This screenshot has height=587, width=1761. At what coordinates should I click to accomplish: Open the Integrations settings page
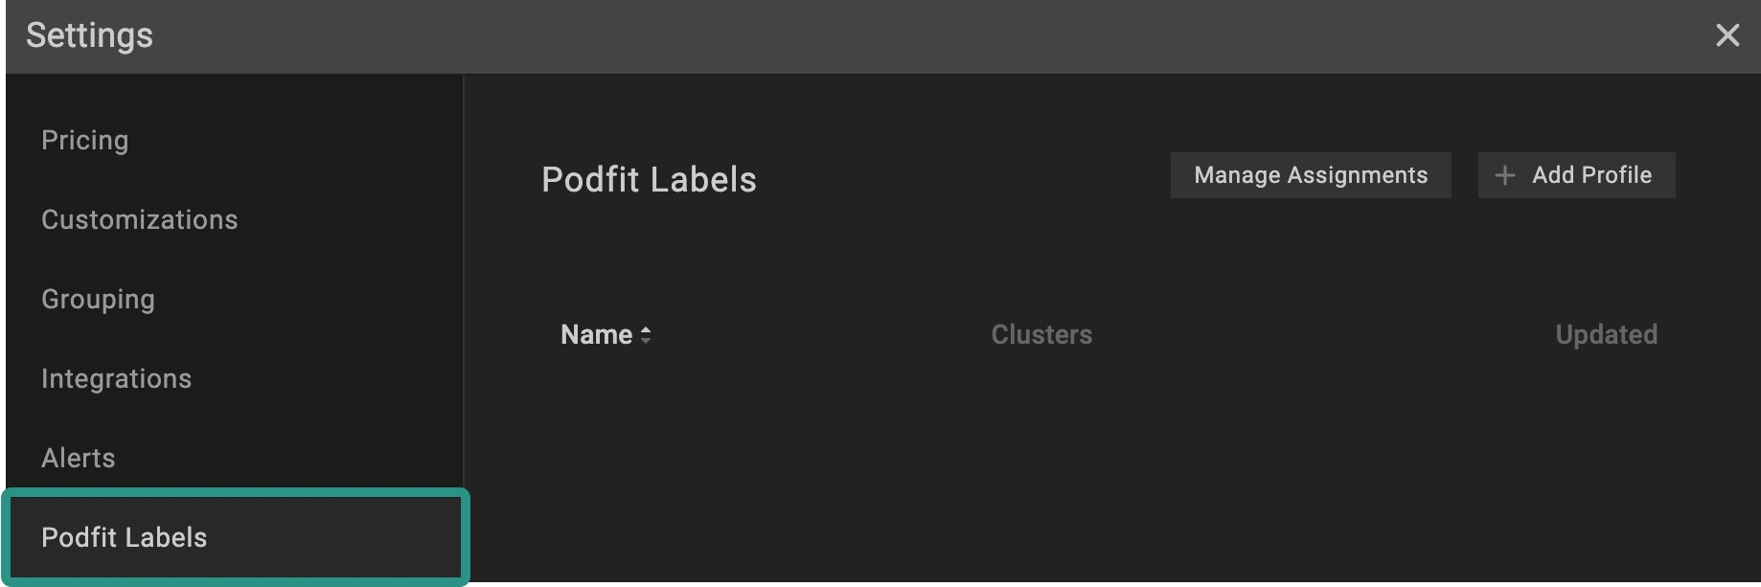coord(116,379)
